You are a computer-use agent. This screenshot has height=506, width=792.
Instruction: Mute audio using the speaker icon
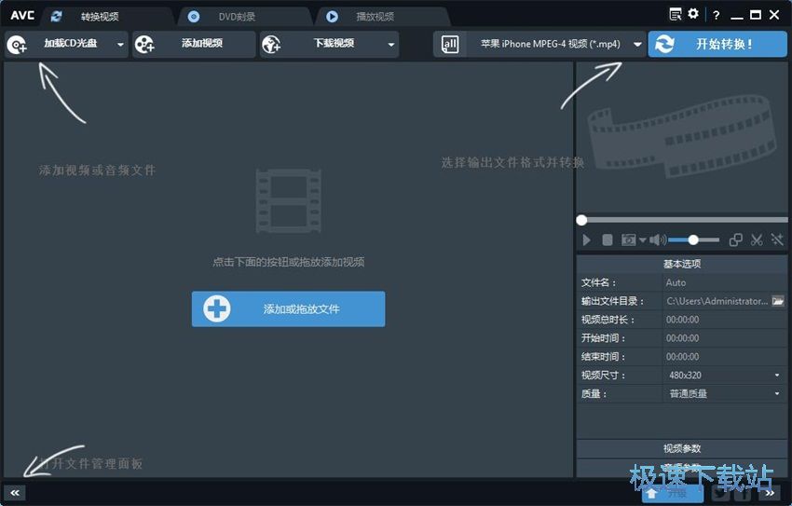658,239
